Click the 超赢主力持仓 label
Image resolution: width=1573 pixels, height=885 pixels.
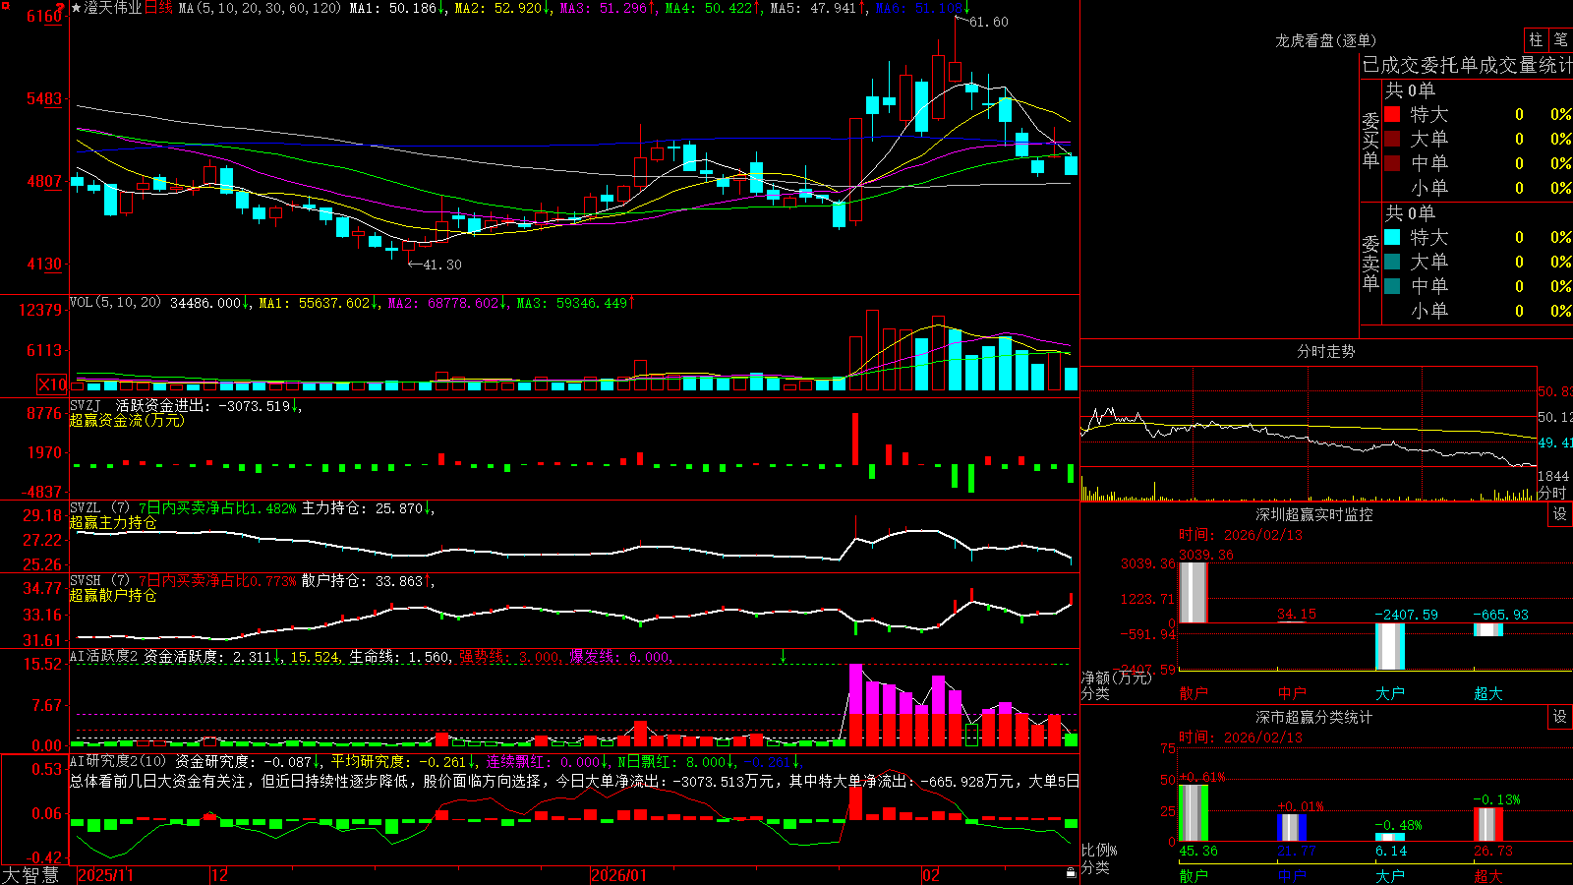tap(113, 522)
